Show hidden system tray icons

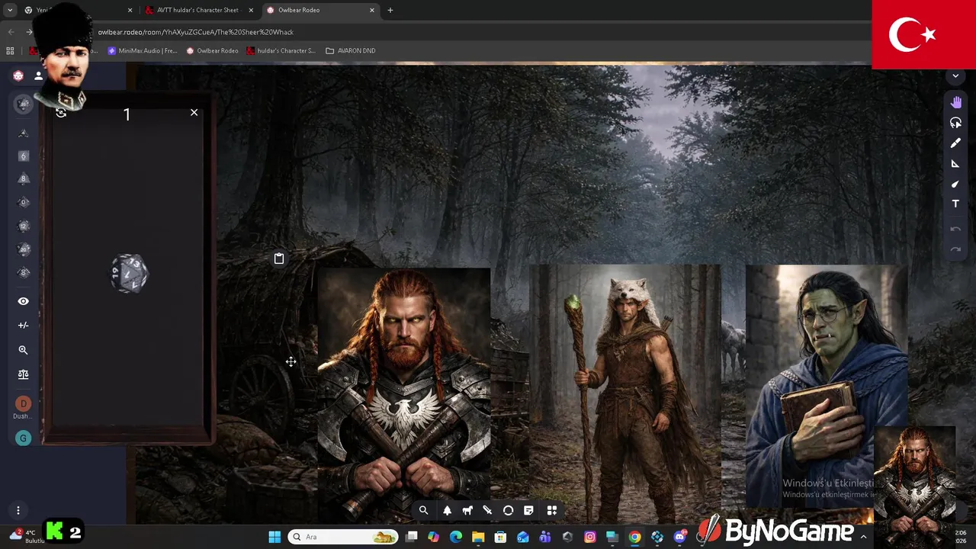pos(863,537)
